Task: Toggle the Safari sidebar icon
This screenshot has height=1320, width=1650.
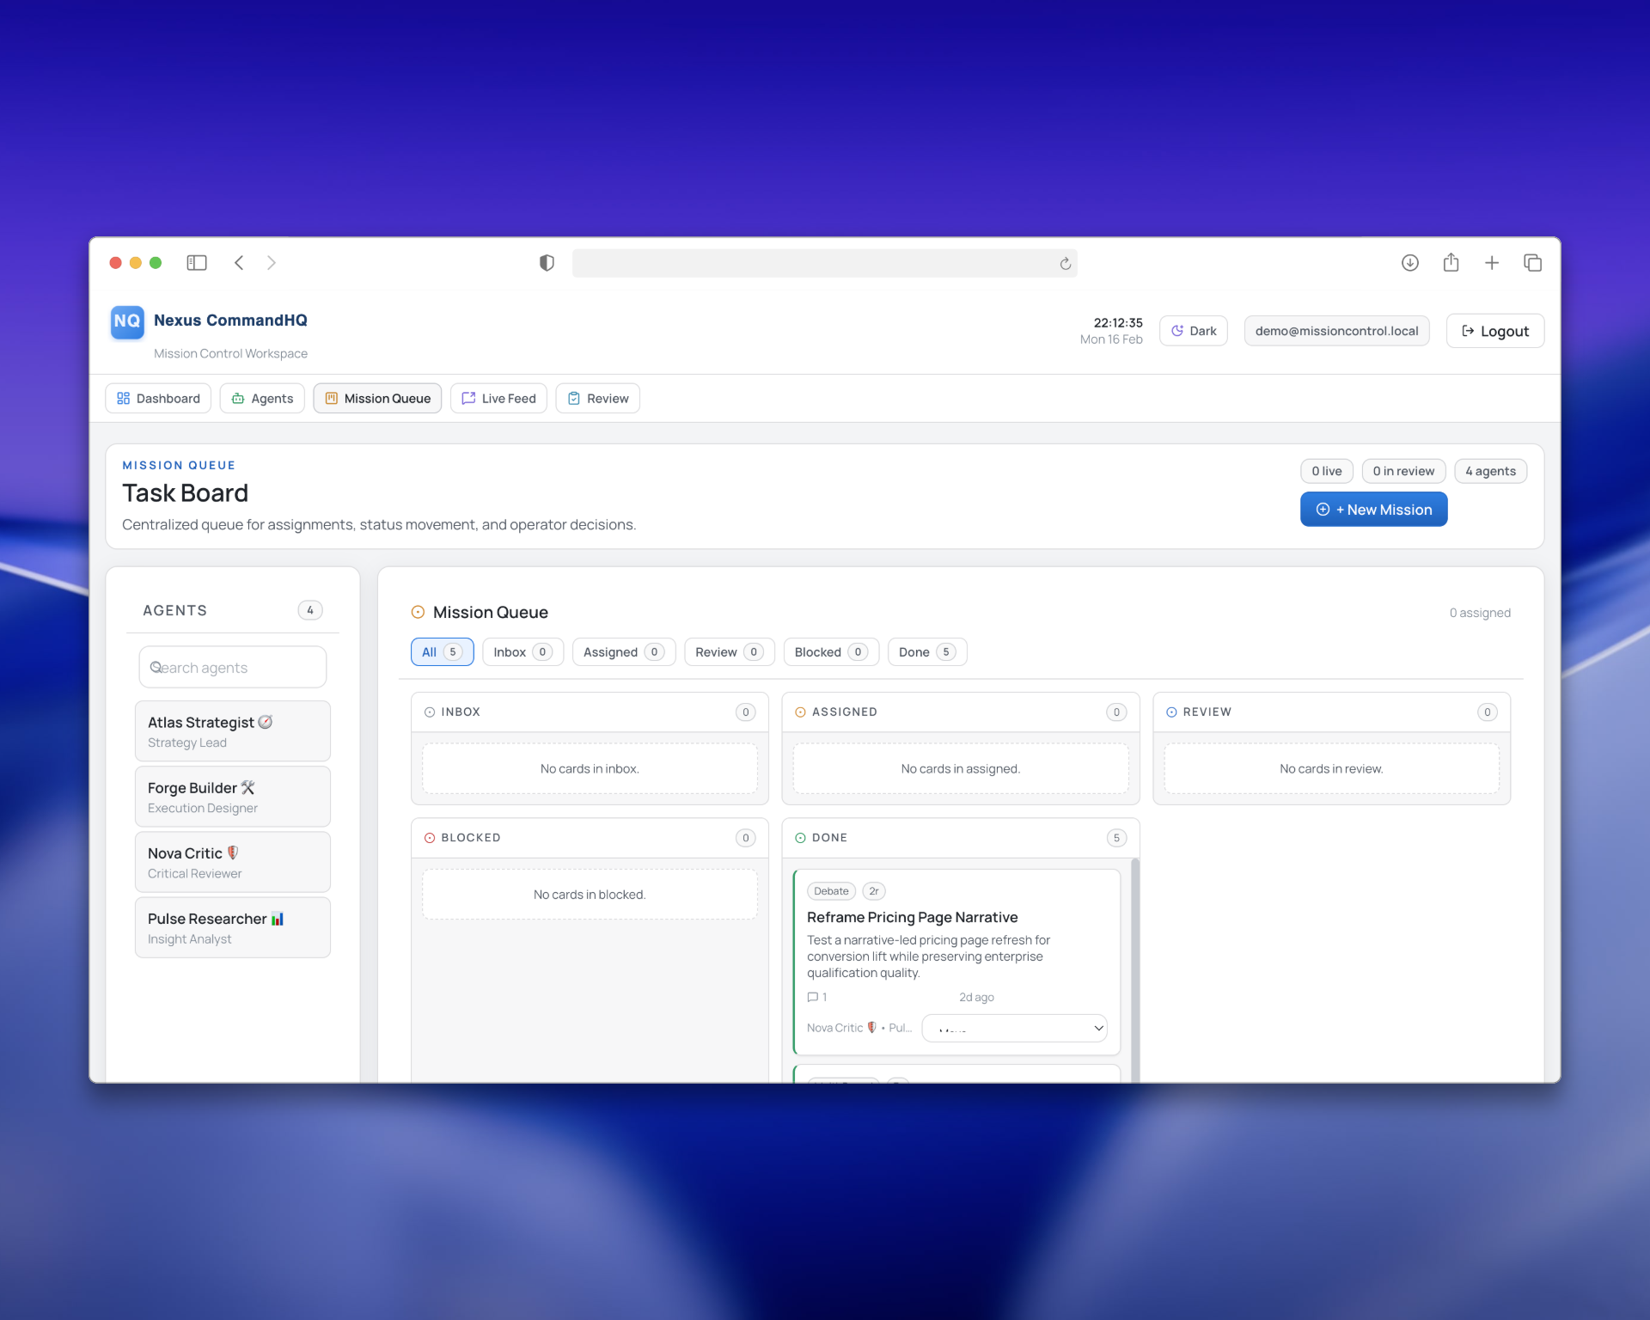Action: click(x=197, y=263)
